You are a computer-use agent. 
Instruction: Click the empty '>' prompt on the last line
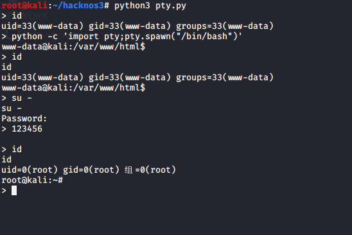[4, 191]
